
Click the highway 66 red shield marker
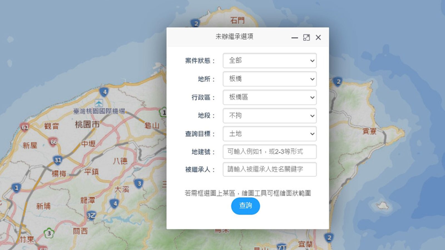53,142
